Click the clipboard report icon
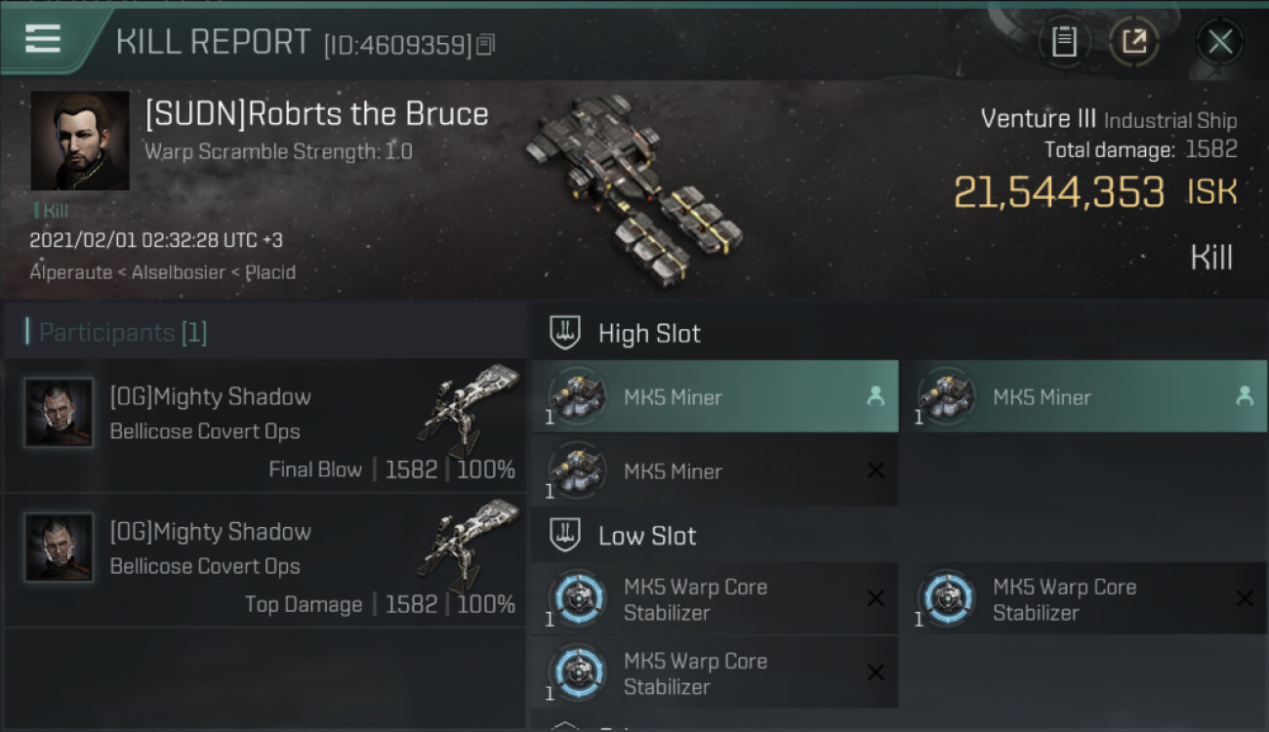 1064,41
